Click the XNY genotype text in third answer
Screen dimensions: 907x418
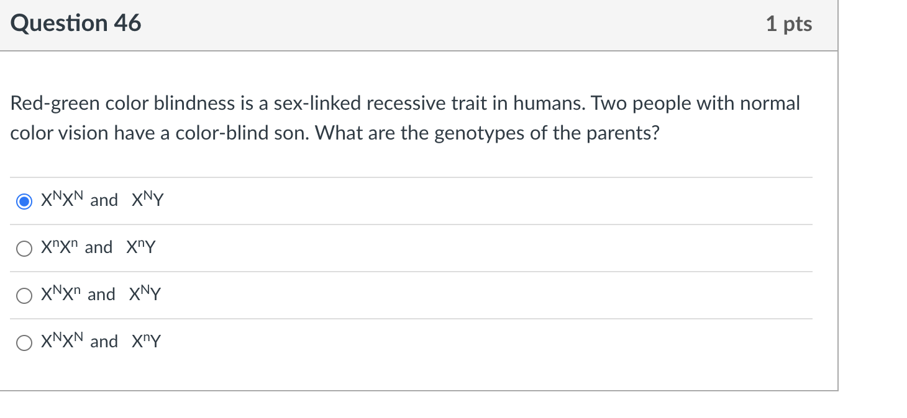click(145, 294)
